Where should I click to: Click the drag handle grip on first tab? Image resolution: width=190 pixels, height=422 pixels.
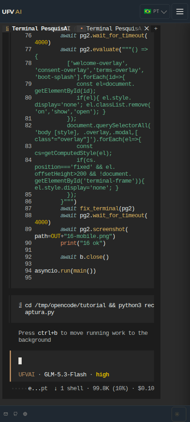click(x=7, y=29)
